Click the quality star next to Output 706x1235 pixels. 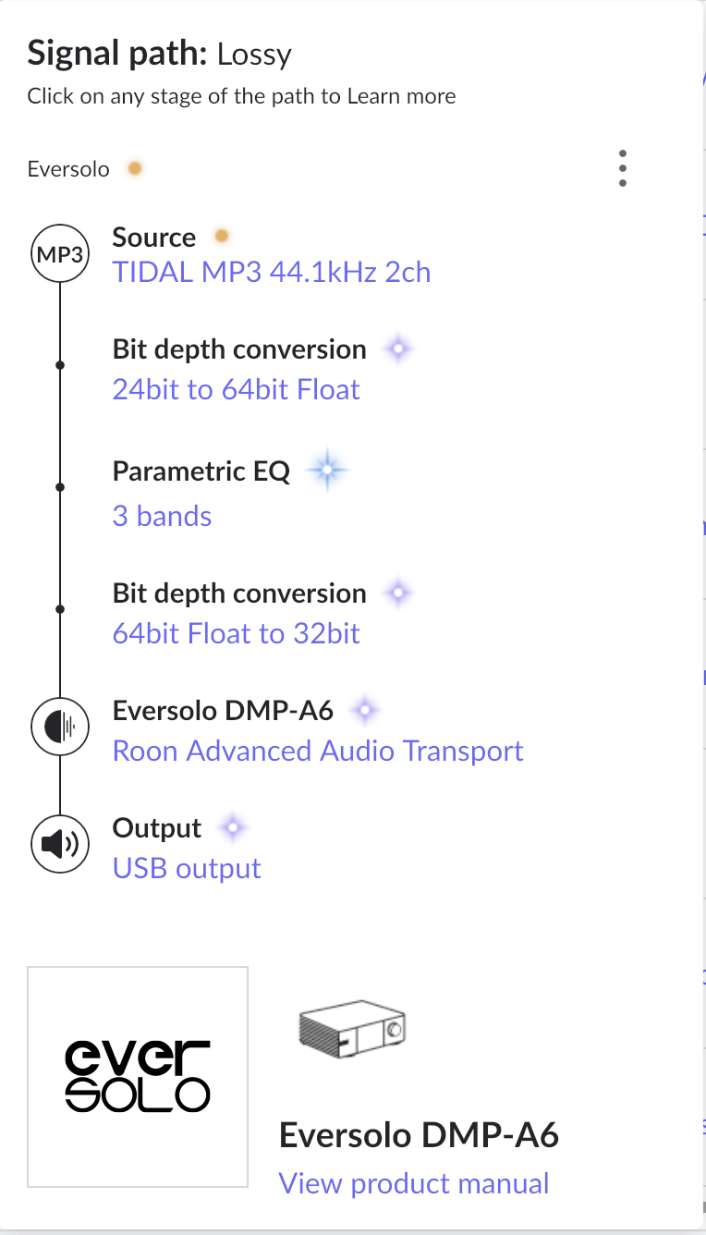click(x=232, y=827)
